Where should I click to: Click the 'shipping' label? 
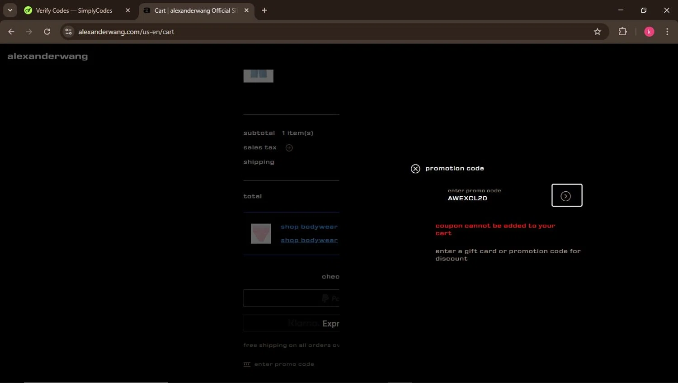[x=259, y=162]
